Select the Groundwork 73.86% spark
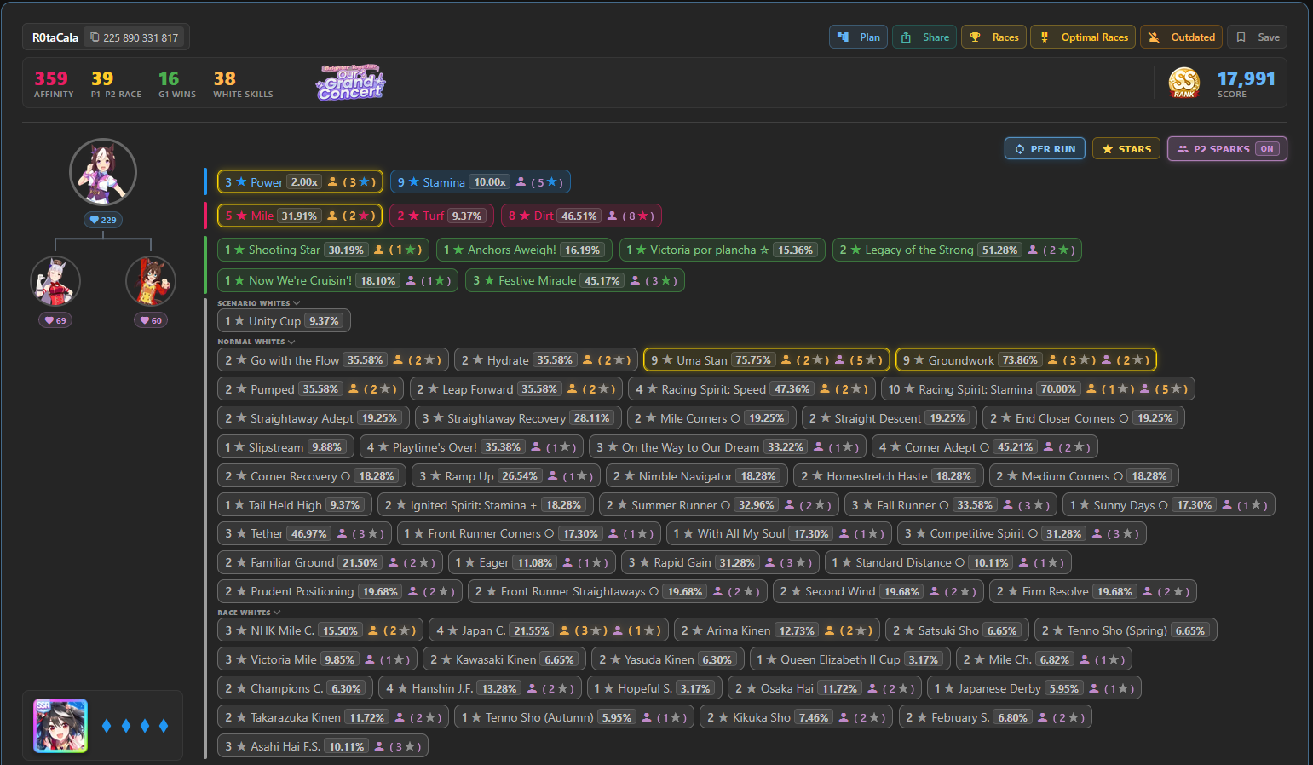This screenshot has height=765, width=1313. (x=1026, y=360)
